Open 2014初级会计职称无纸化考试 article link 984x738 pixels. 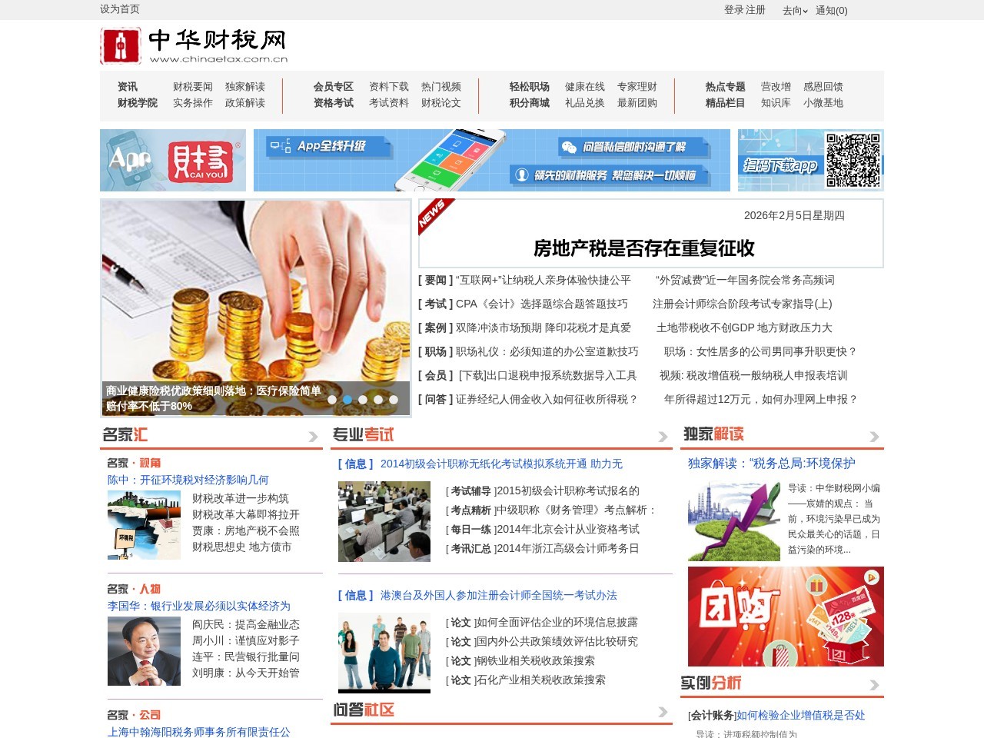[x=501, y=464]
